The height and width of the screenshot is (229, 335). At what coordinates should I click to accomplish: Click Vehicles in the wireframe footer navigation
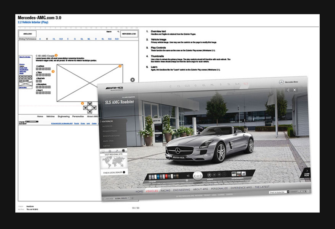pos(50,117)
